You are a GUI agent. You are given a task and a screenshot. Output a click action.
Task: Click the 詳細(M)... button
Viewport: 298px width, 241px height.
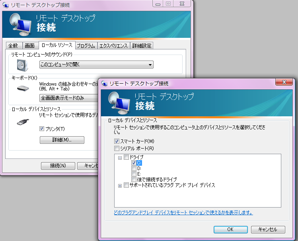pyautogui.click(x=62, y=140)
